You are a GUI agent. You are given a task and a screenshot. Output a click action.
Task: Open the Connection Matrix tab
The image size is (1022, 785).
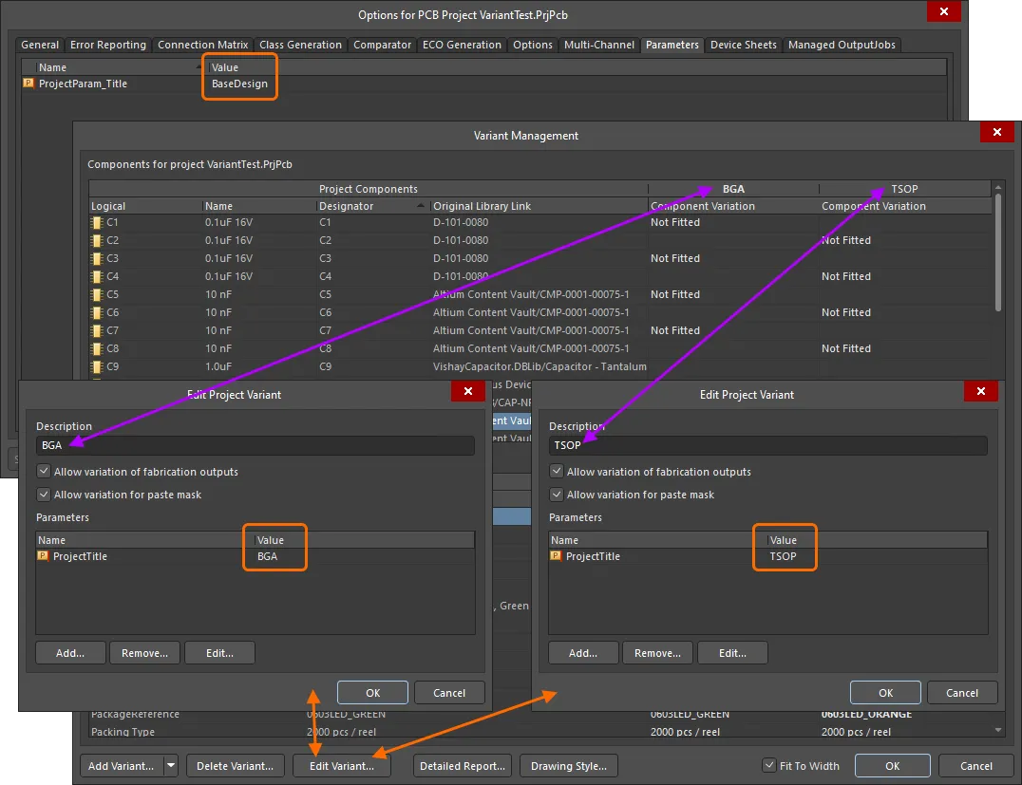pyautogui.click(x=202, y=45)
